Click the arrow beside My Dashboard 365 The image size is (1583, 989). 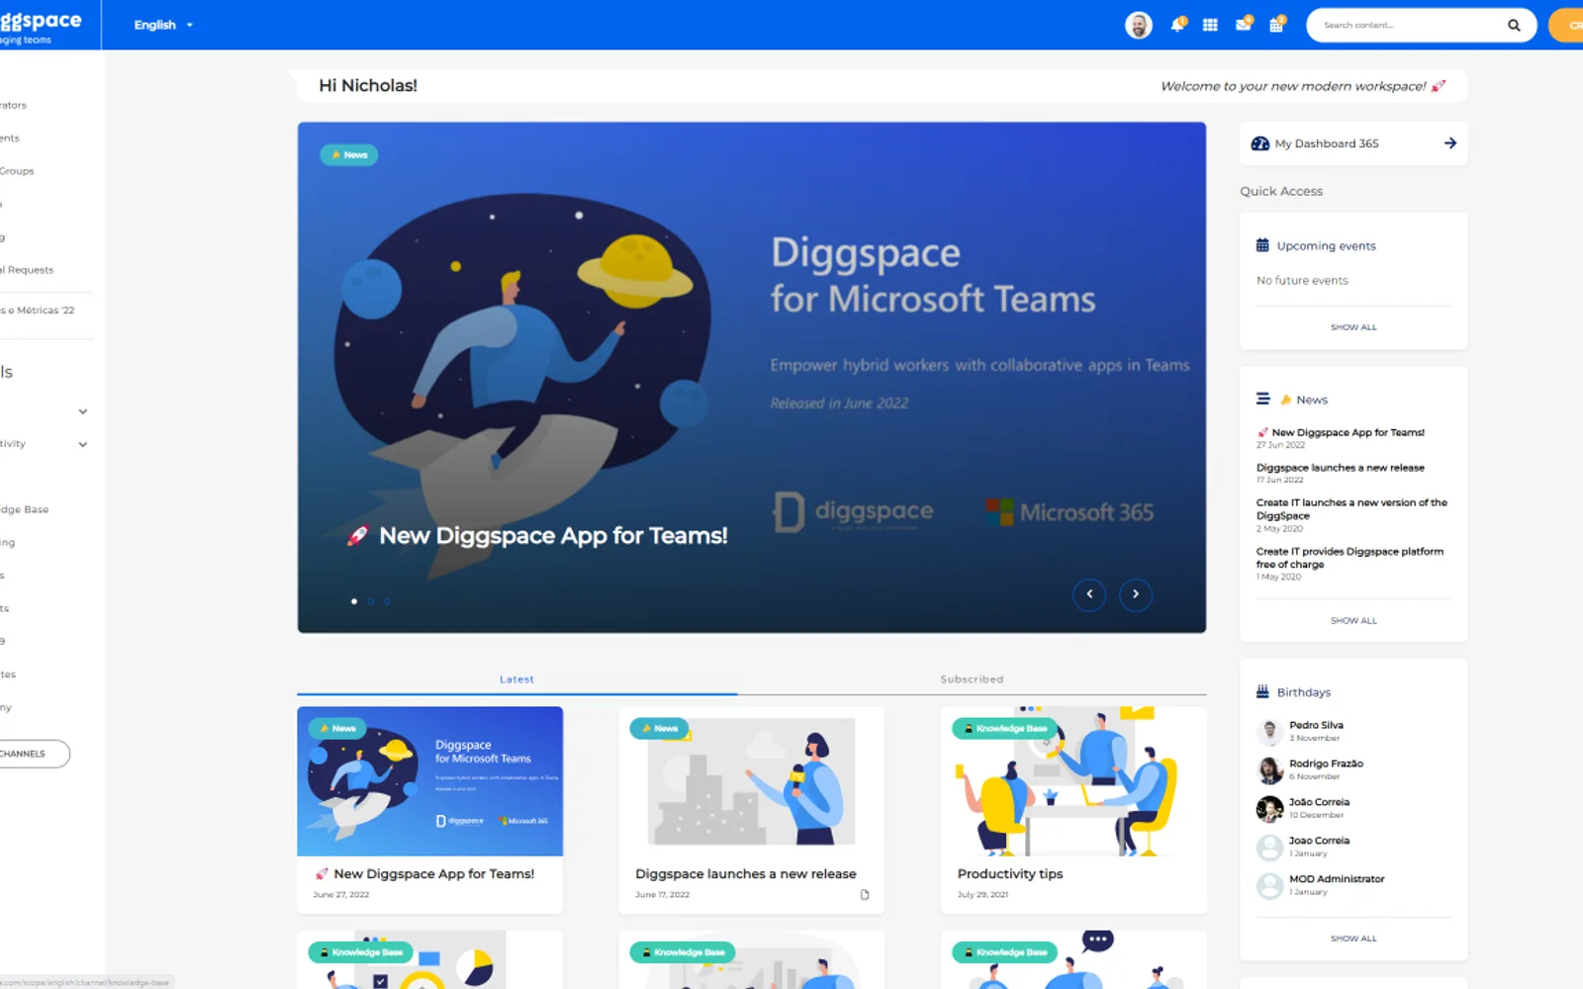1450,143
